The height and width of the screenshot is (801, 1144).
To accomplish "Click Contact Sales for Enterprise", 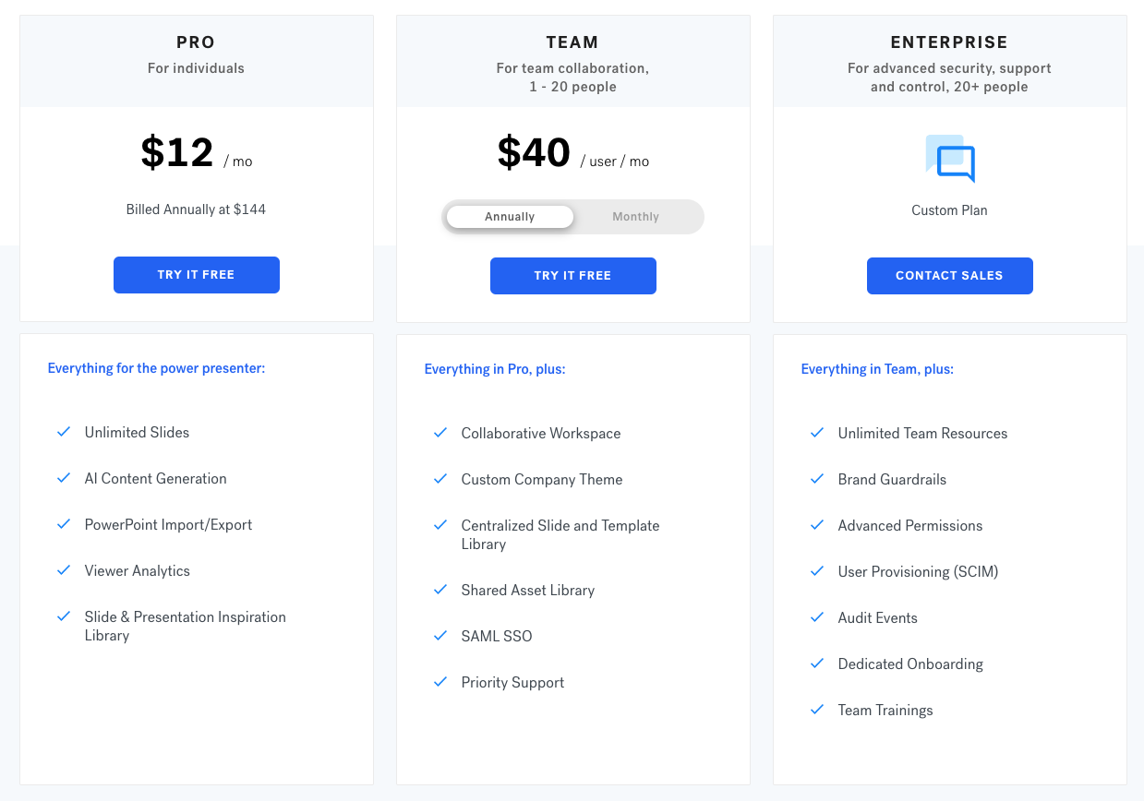I will pyautogui.click(x=949, y=276).
